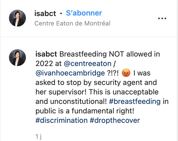This screenshot has height=141, width=178.
Task: Open isabct's profile picture in post header
Action: pos(17,18)
